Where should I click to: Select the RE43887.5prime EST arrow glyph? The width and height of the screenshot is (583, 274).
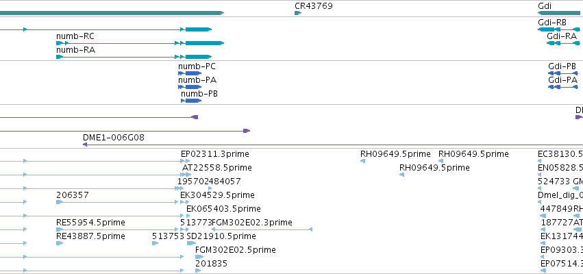coord(60,243)
